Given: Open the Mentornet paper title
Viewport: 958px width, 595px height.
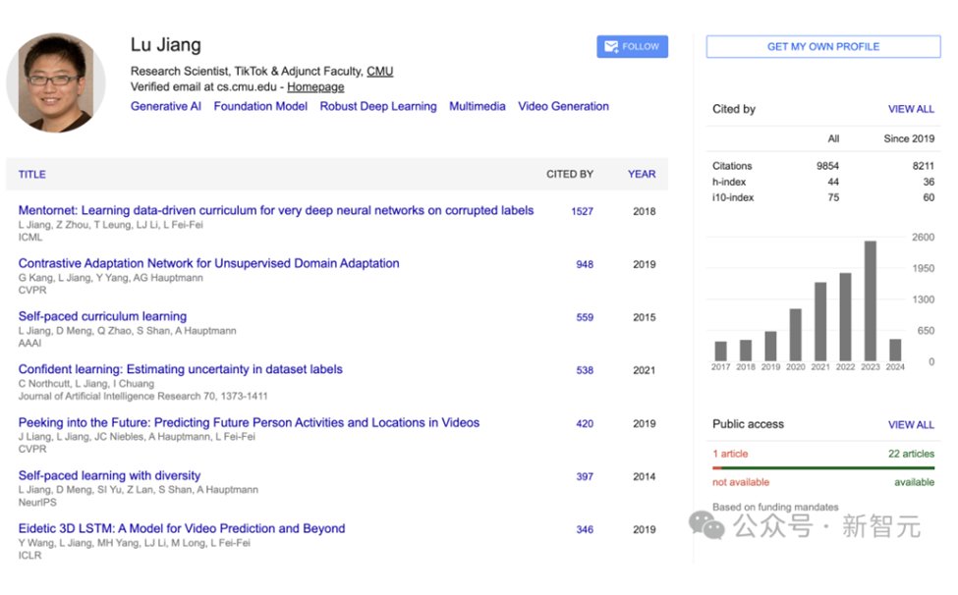Looking at the screenshot, I should point(275,210).
